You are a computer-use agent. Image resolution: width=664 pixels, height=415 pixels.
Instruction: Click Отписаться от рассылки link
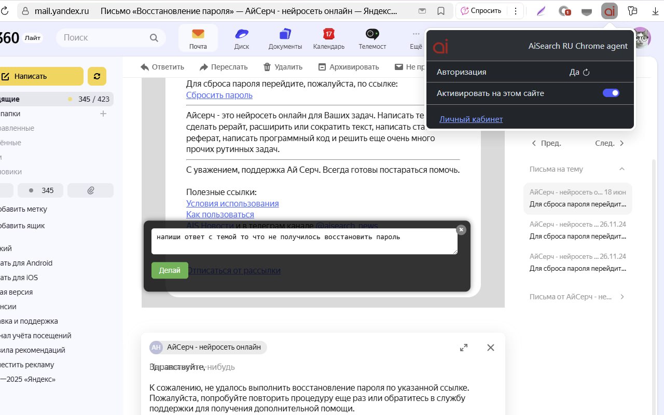pos(233,270)
